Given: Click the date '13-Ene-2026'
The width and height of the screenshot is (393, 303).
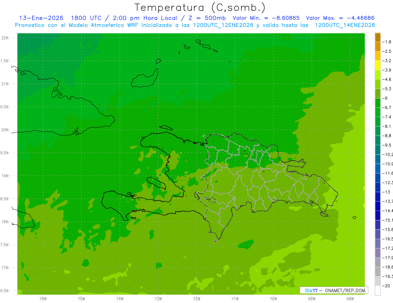Looking at the screenshot, I should (41, 18).
